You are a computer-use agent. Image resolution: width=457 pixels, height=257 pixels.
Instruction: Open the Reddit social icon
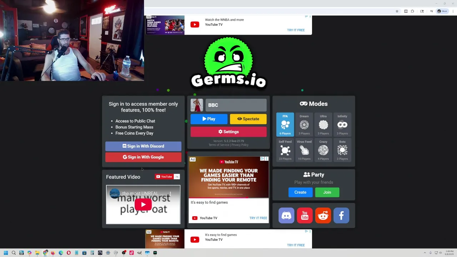coord(323,216)
